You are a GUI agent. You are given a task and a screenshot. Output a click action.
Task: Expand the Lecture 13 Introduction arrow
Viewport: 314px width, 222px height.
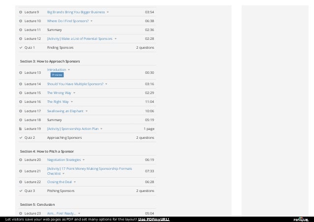[69, 70]
